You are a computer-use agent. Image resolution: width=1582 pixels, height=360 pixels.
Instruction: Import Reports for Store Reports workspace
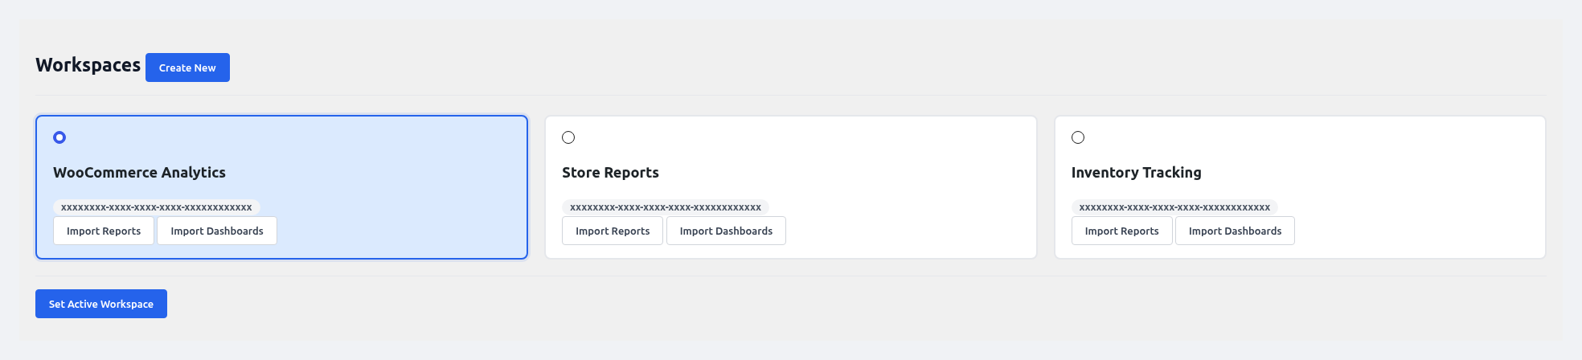613,231
